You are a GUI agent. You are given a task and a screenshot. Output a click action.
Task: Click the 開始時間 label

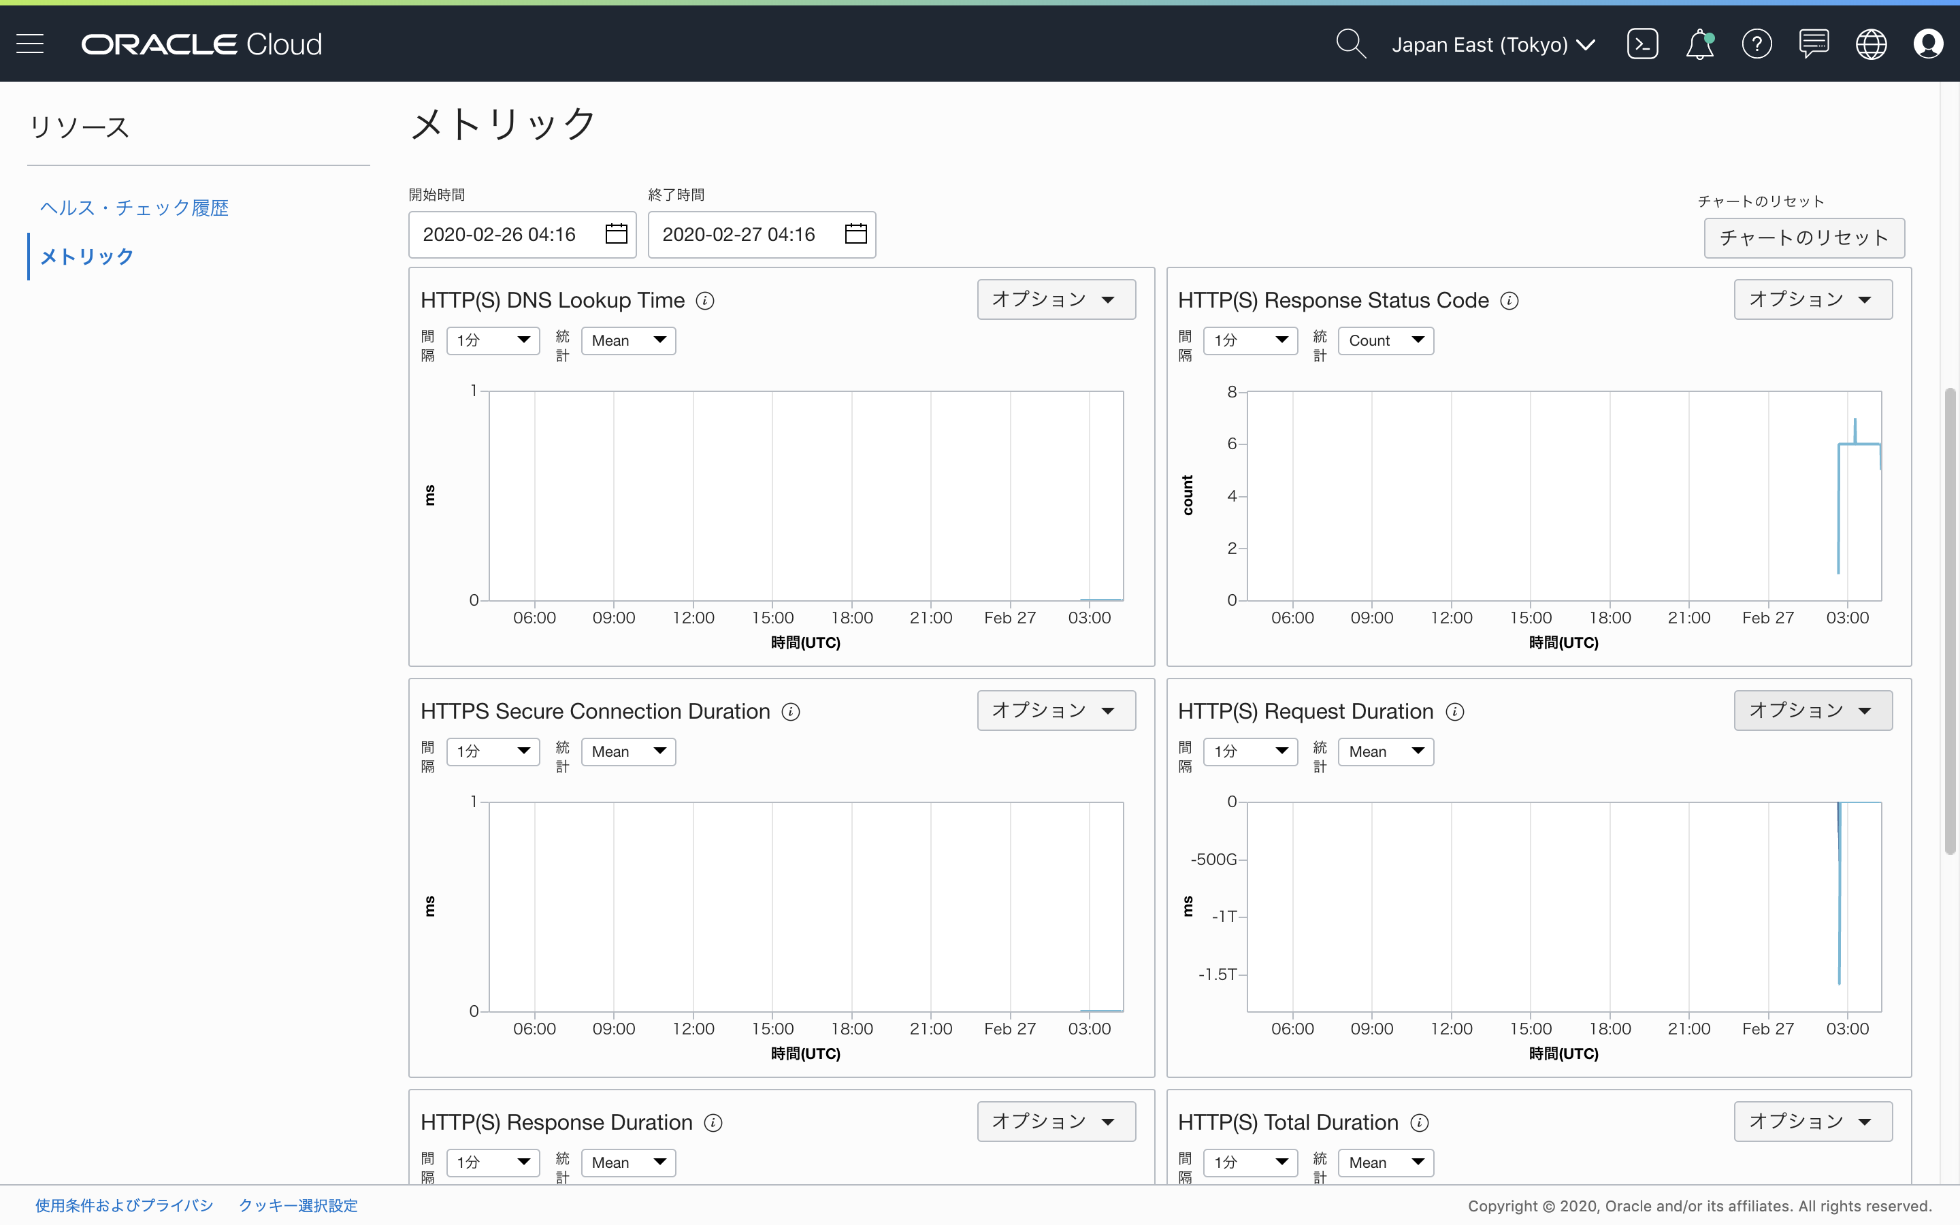pyautogui.click(x=438, y=195)
